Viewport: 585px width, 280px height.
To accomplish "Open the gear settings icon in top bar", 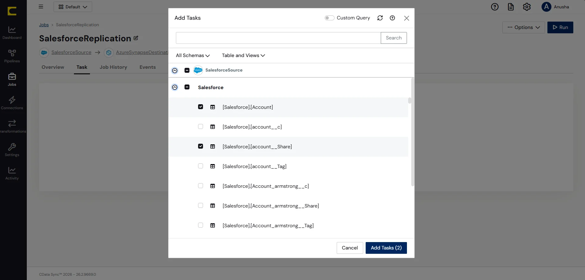I will click(x=527, y=7).
